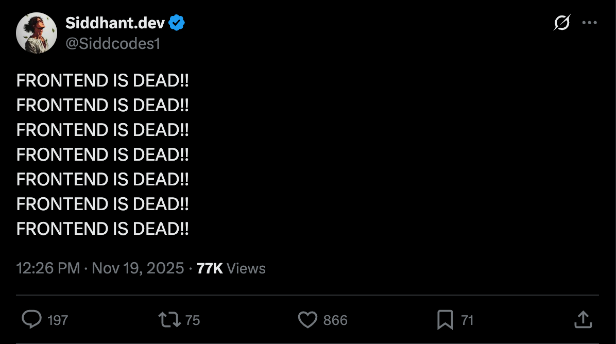The width and height of the screenshot is (616, 344).
Task: Click the first FRONTEND IS DEAD!! line
Action: [x=102, y=81]
